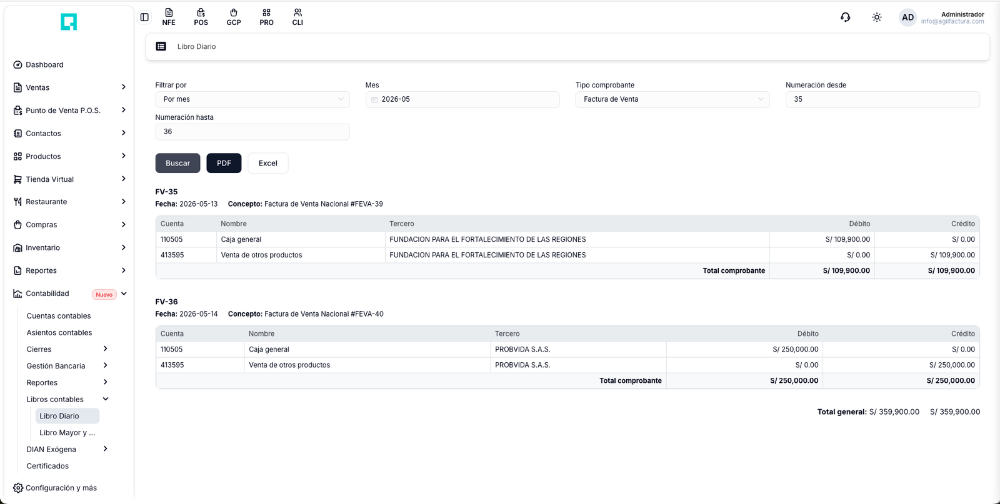Open the CLI clients shortcut icon
This screenshot has height=504, width=1000.
pos(297,17)
